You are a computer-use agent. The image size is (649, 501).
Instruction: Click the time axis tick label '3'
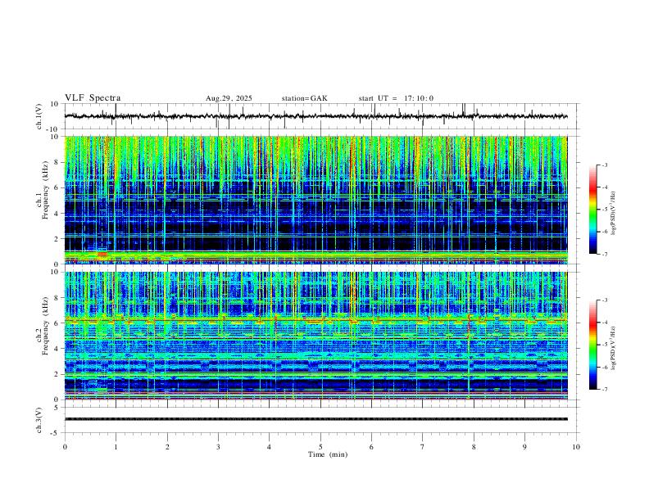click(218, 447)
